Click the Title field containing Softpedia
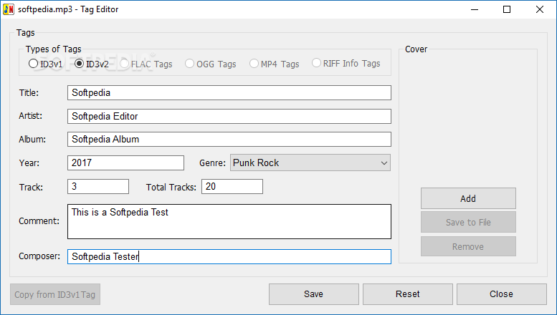Screen dimensions: 557x315 (229, 92)
